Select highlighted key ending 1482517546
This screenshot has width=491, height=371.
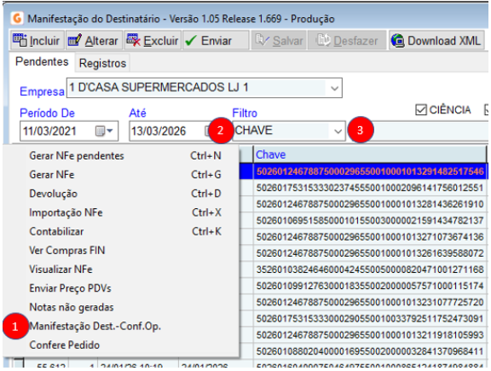tap(370, 171)
